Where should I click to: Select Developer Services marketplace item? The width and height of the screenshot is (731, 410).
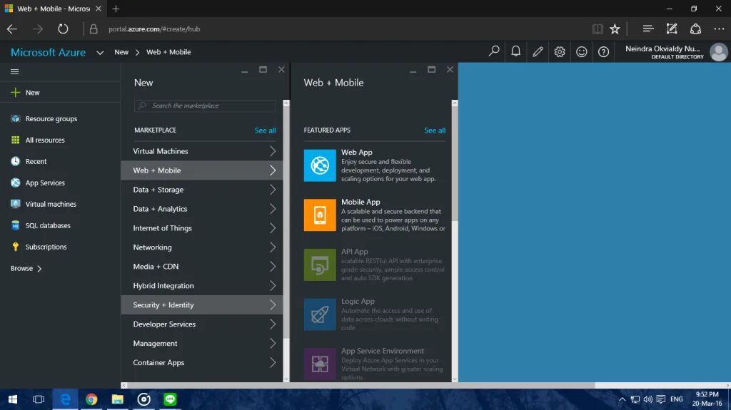202,324
